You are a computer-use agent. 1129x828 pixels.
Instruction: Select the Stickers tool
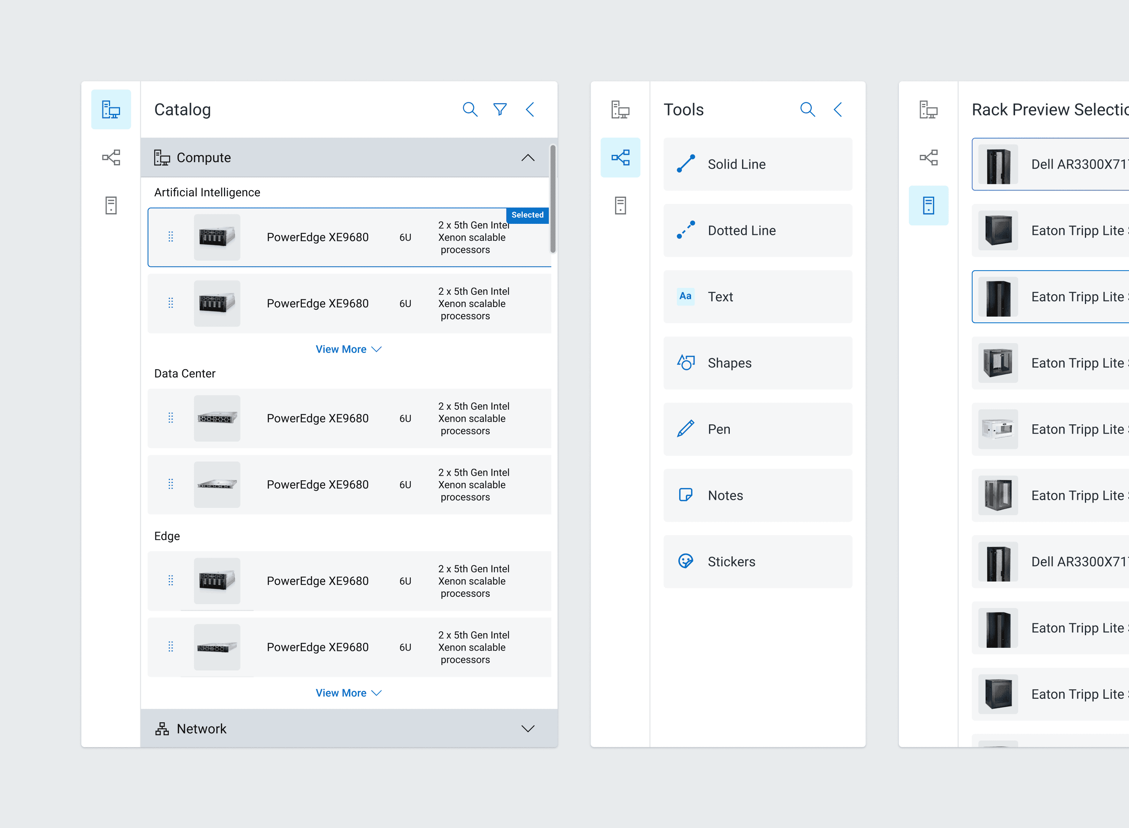(757, 561)
